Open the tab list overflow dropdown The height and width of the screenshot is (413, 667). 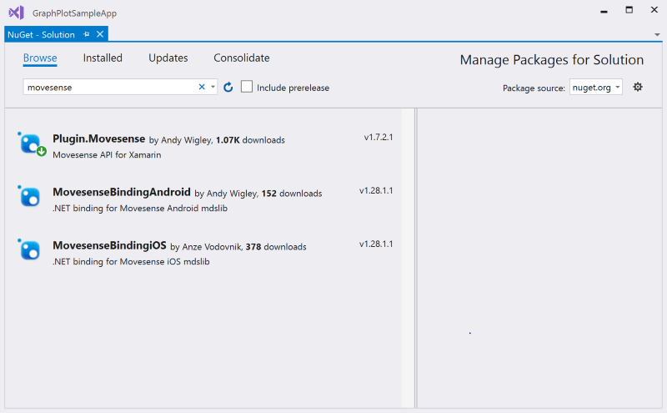(x=657, y=35)
